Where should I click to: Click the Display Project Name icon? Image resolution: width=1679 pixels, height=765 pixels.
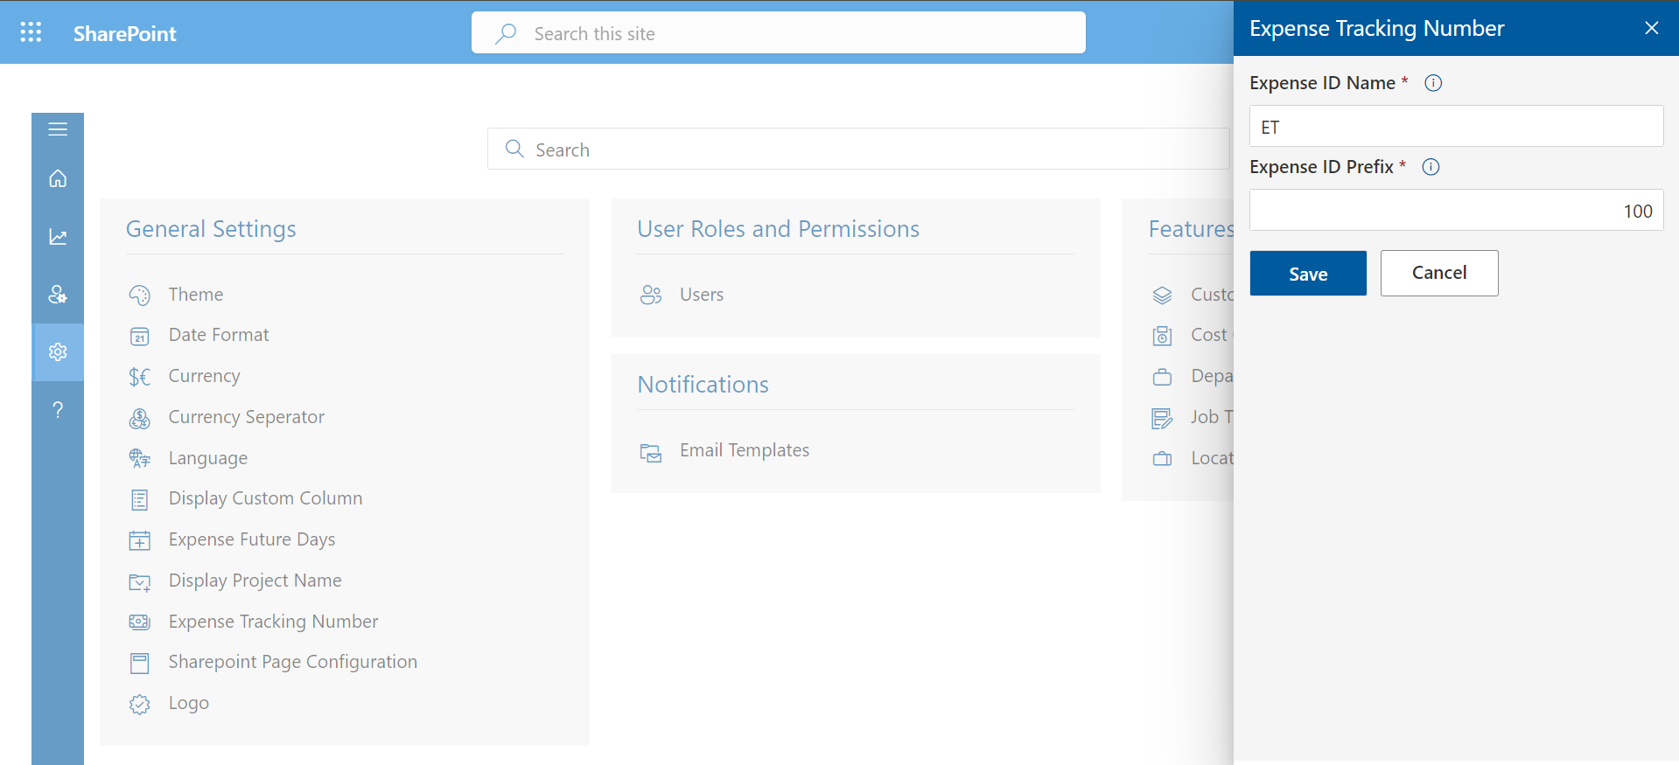click(140, 582)
